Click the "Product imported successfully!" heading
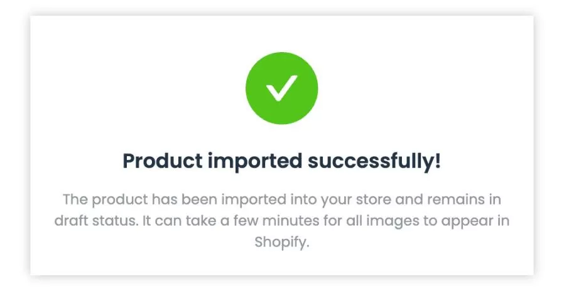The image size is (564, 291). click(x=281, y=161)
